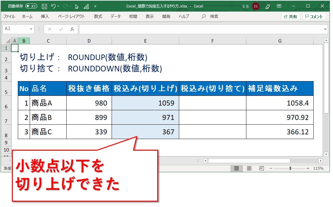This screenshot has width=333, height=207.
Task: Expand the formula bar chevron
Action: 325,29
